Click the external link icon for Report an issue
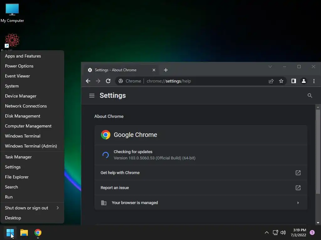 298,188
